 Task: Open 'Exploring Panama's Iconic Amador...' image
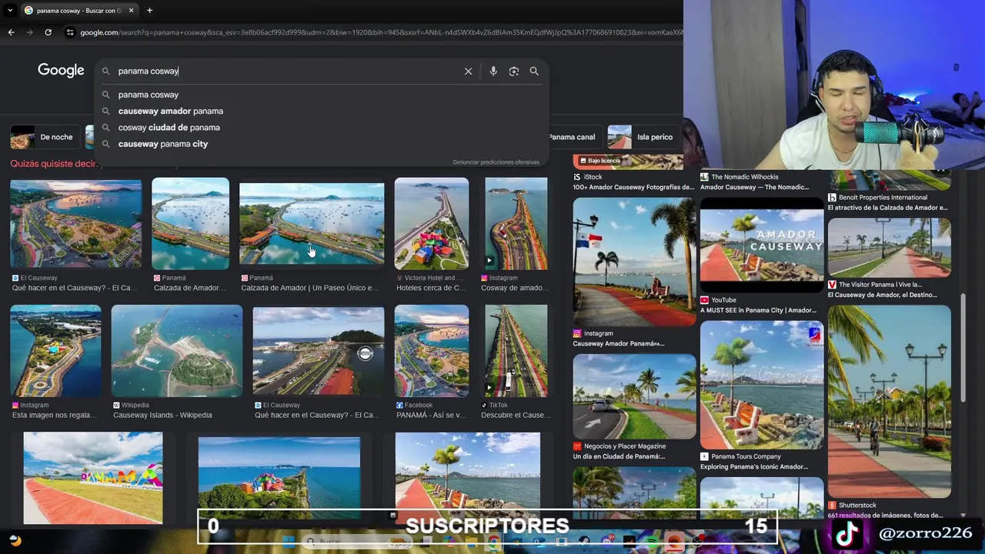(762, 385)
